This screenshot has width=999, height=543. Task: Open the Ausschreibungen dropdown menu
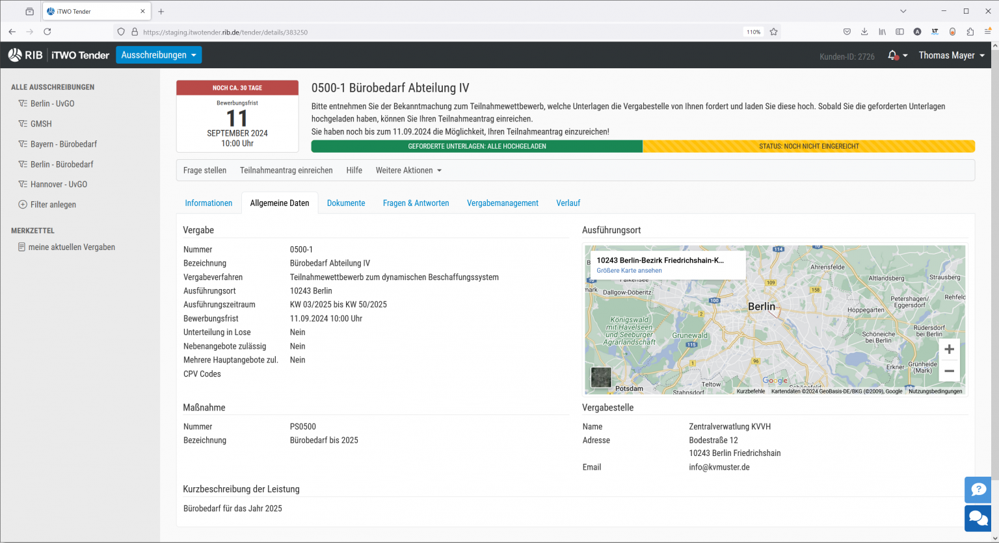tap(159, 55)
